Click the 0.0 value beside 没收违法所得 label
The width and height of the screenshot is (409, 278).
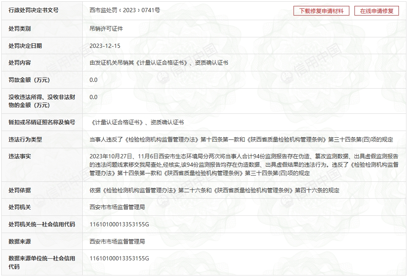pos(94,97)
